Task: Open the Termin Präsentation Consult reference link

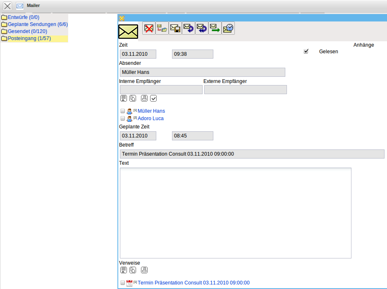Action: coord(193,283)
